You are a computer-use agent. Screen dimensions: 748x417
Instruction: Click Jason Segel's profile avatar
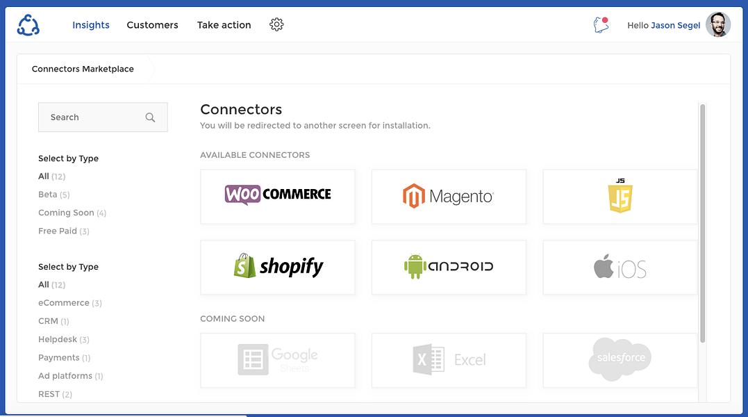[x=718, y=25]
